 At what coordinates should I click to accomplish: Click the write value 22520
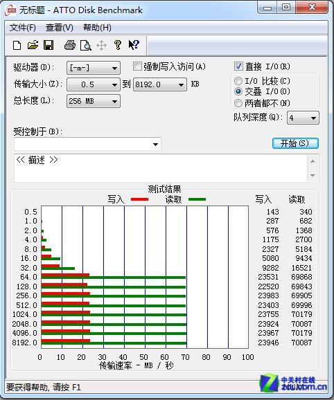(x=268, y=287)
